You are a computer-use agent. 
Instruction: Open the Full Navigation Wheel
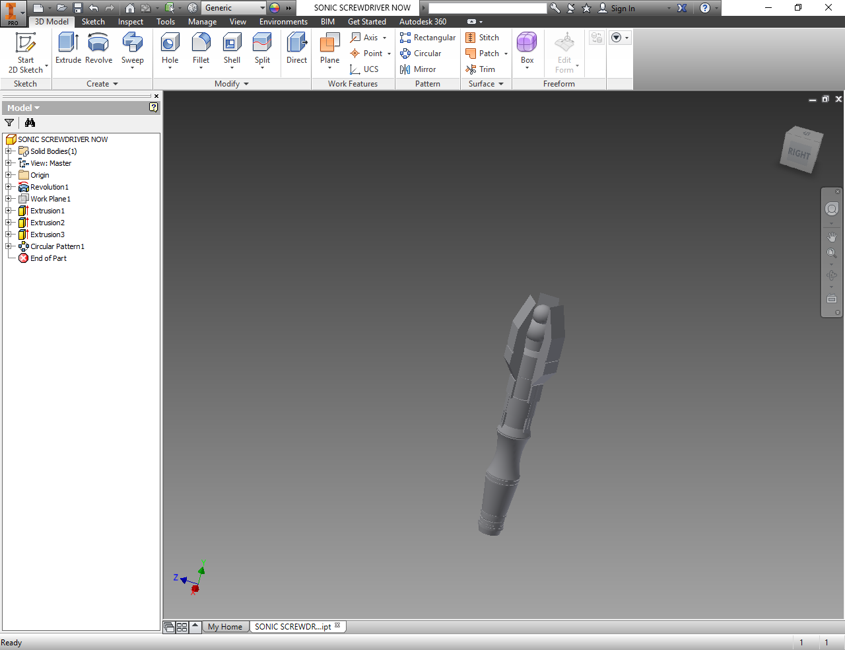[x=832, y=209]
